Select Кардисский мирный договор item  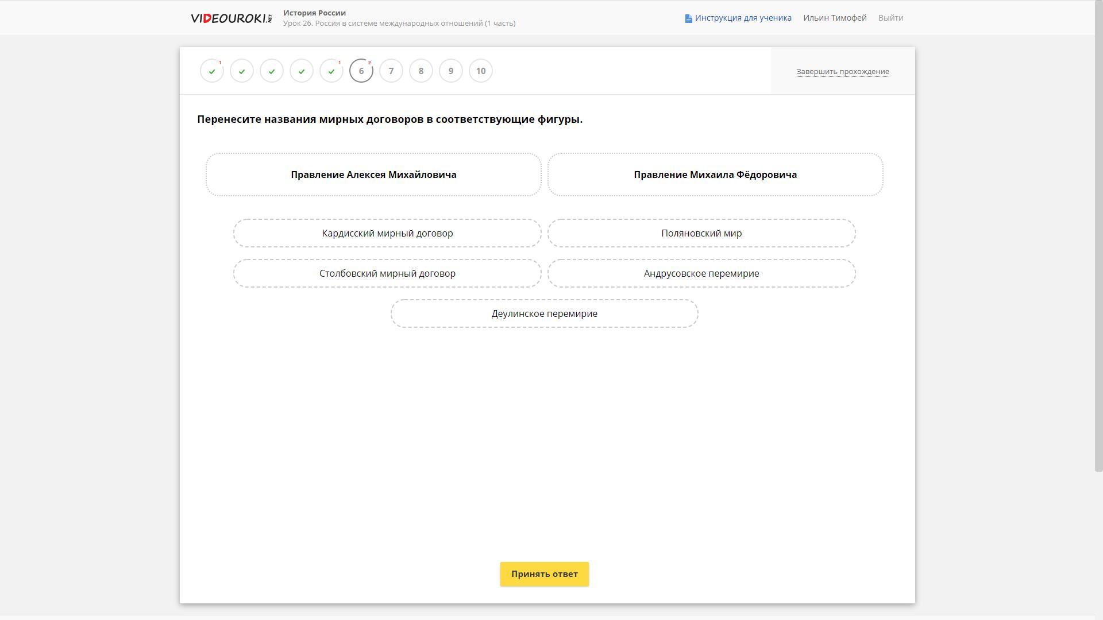click(387, 233)
